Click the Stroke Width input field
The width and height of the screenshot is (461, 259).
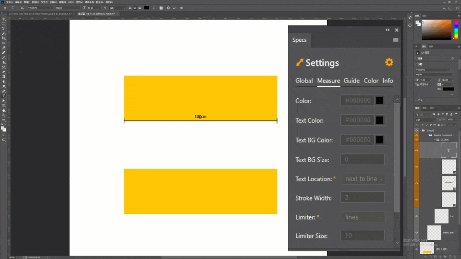(363, 198)
